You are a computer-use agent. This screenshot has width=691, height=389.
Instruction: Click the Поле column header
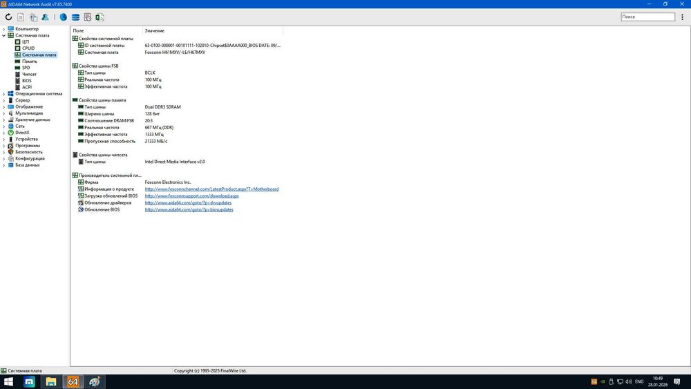point(106,31)
